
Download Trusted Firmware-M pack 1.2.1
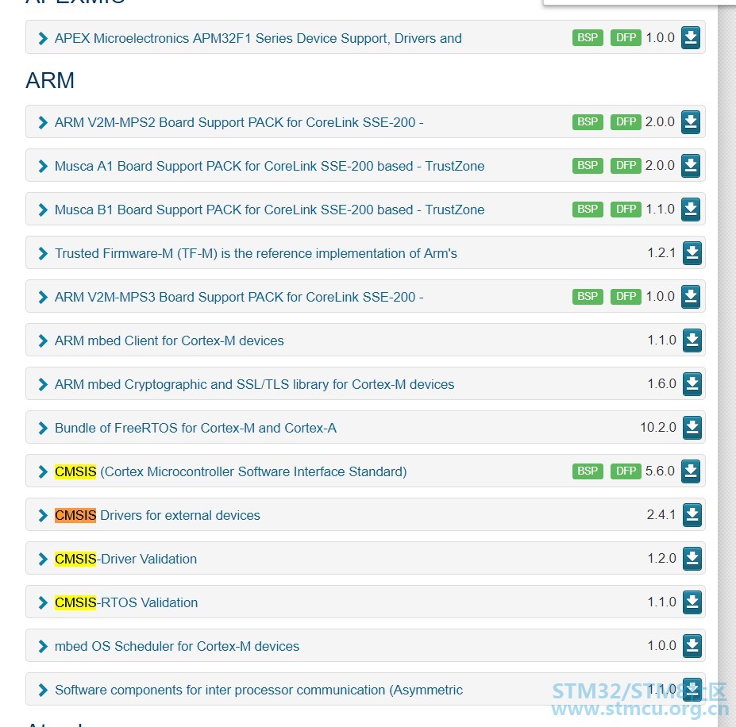pos(692,253)
